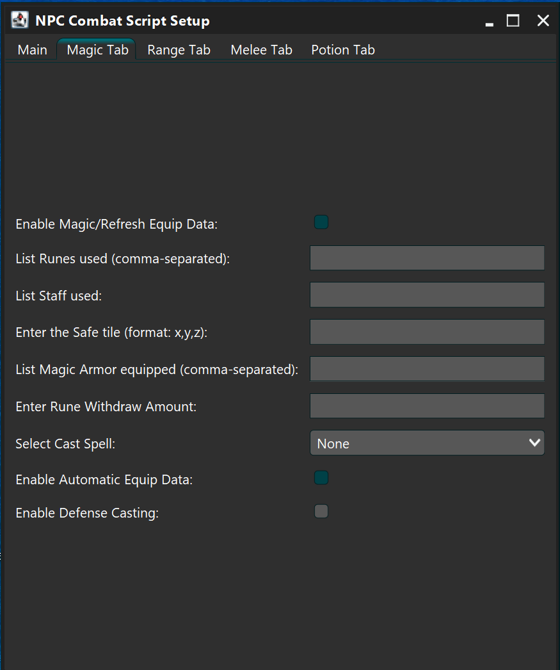This screenshot has height=670, width=560.
Task: Click the List Staff used field
Action: click(427, 295)
